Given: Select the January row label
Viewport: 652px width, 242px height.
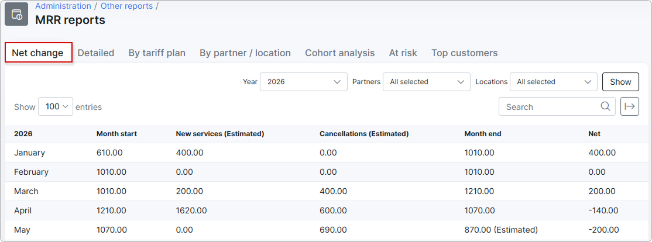Looking at the screenshot, I should pyautogui.click(x=29, y=153).
